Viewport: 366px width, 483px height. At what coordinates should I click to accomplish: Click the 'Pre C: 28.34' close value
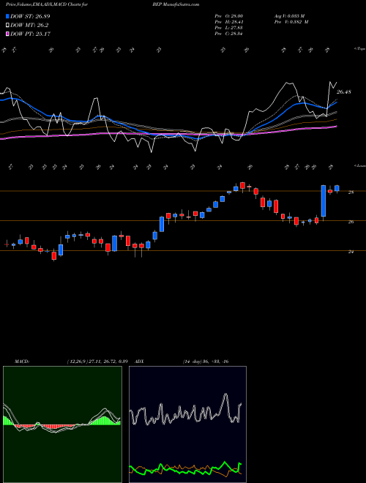[x=229, y=34]
